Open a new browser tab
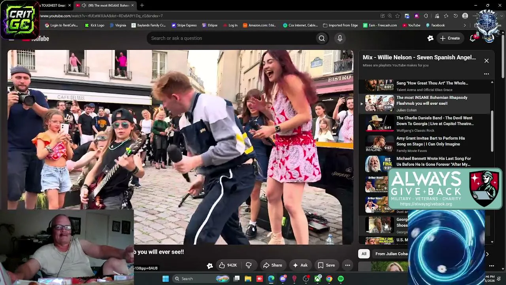This screenshot has width=506, height=285. click(x=142, y=6)
